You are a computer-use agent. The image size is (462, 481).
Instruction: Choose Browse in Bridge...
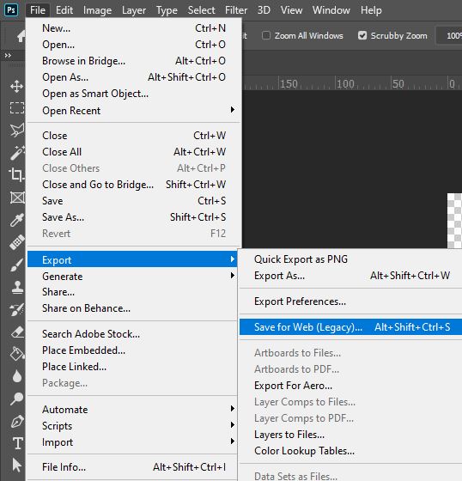[x=134, y=61]
